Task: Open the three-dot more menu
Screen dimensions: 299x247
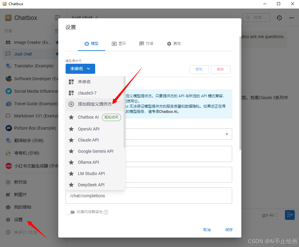Action: (291, 18)
